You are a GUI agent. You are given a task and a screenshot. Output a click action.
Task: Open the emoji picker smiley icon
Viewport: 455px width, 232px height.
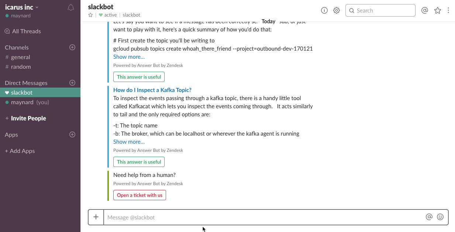440,217
